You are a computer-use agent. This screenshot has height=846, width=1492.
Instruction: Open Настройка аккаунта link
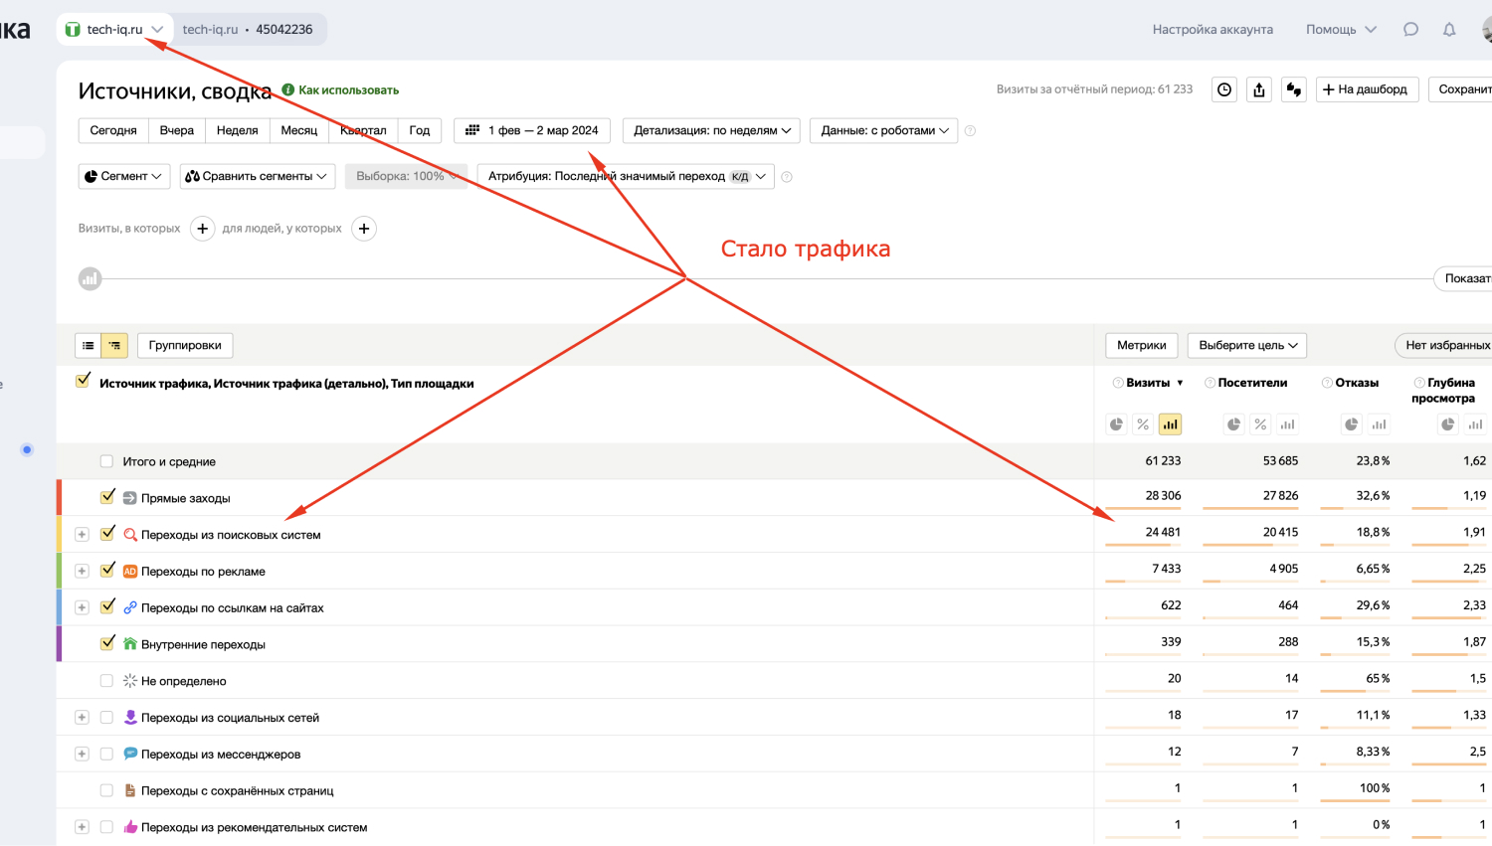coord(1212,30)
